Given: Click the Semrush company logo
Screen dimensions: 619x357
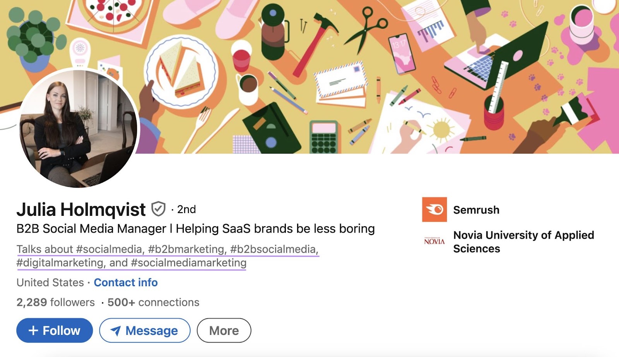Looking at the screenshot, I should tap(435, 210).
